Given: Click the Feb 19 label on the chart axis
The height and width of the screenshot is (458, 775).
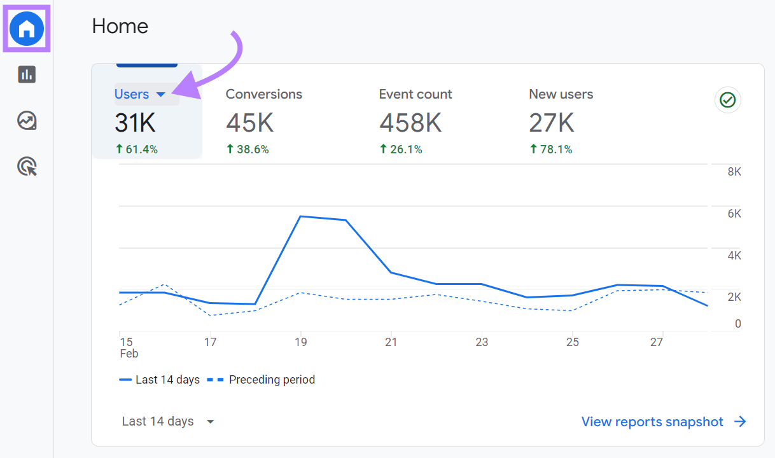Looking at the screenshot, I should tap(302, 342).
